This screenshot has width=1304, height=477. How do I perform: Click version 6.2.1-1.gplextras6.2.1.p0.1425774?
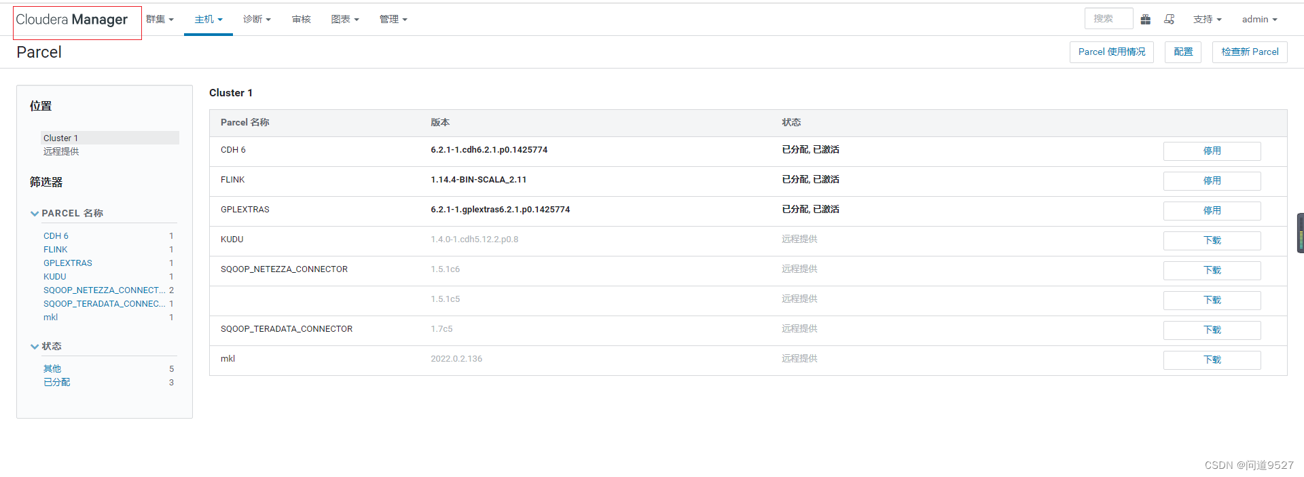tap(501, 210)
